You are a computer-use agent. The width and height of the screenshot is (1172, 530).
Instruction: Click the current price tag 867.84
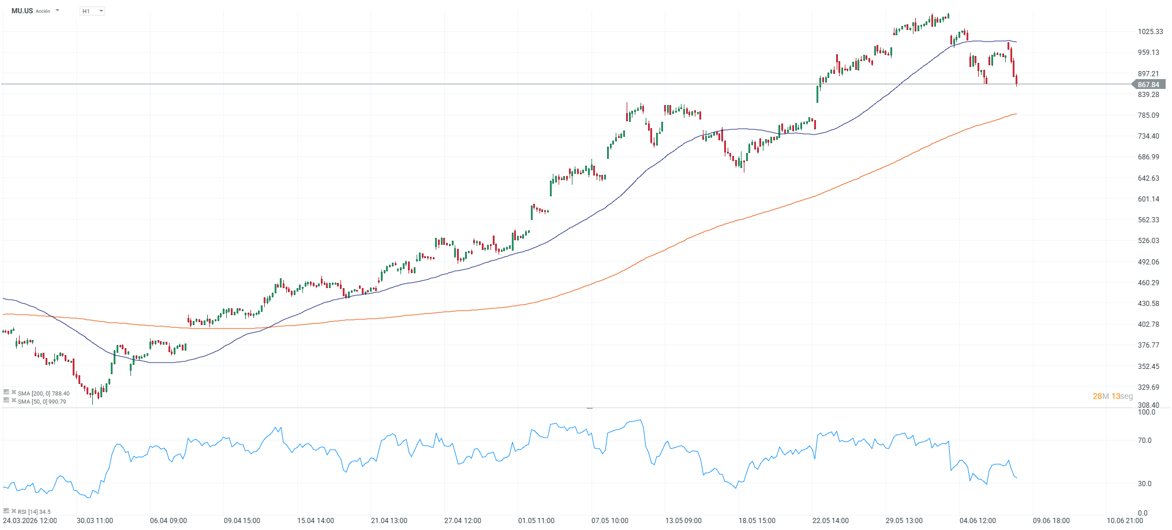click(x=1148, y=84)
